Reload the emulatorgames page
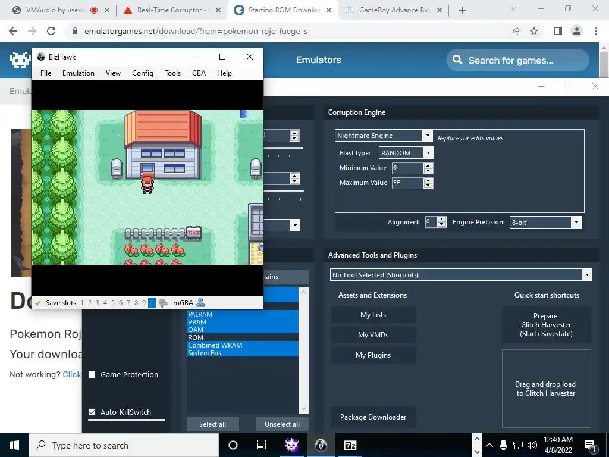 tap(51, 31)
